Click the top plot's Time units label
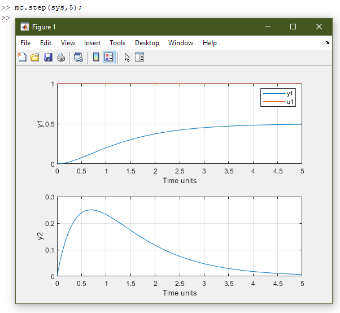Screen dimensions: 340x313 pyautogui.click(x=180, y=180)
